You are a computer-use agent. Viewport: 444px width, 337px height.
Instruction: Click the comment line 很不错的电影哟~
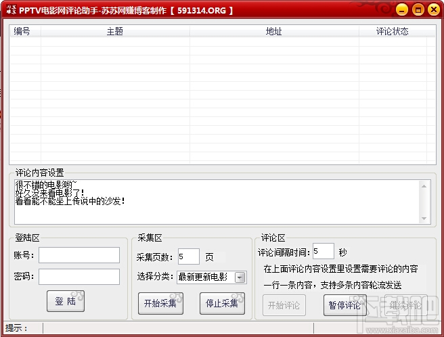(46, 185)
